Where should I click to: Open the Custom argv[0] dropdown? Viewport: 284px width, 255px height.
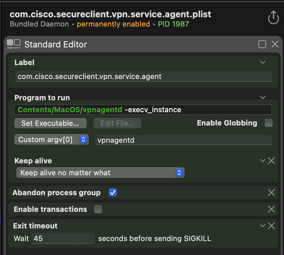click(x=52, y=139)
